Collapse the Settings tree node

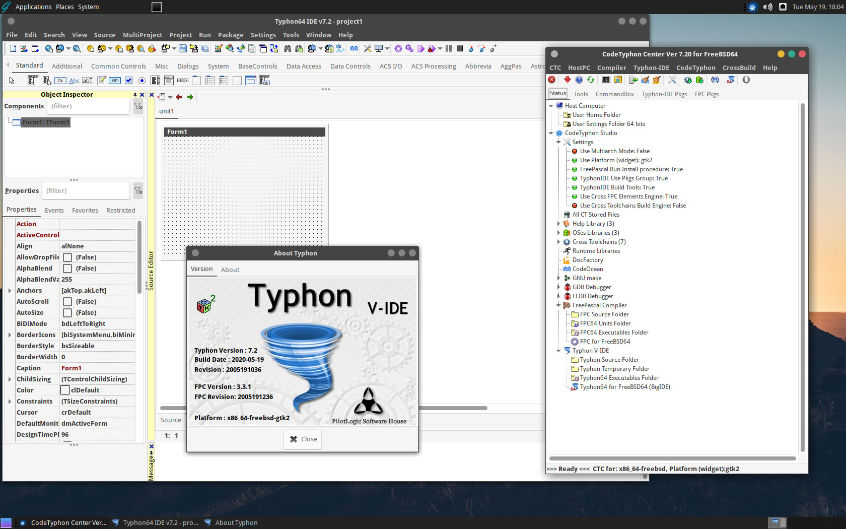[558, 142]
